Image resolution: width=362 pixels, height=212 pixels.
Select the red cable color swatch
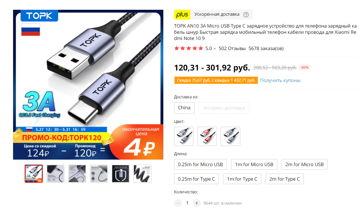point(207,136)
